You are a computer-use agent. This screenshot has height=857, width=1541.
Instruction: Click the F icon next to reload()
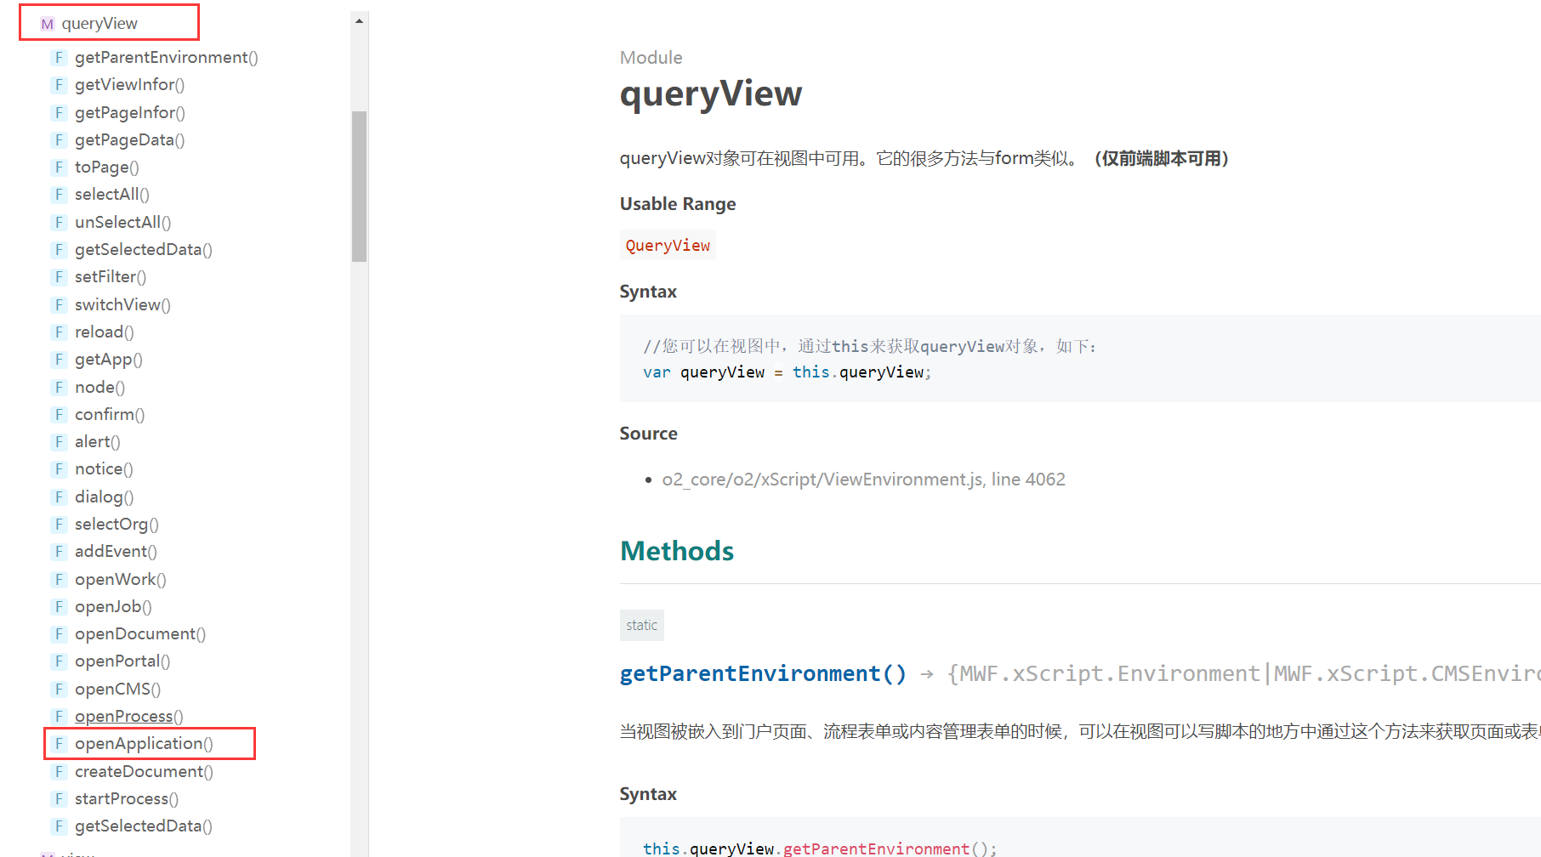click(x=59, y=332)
